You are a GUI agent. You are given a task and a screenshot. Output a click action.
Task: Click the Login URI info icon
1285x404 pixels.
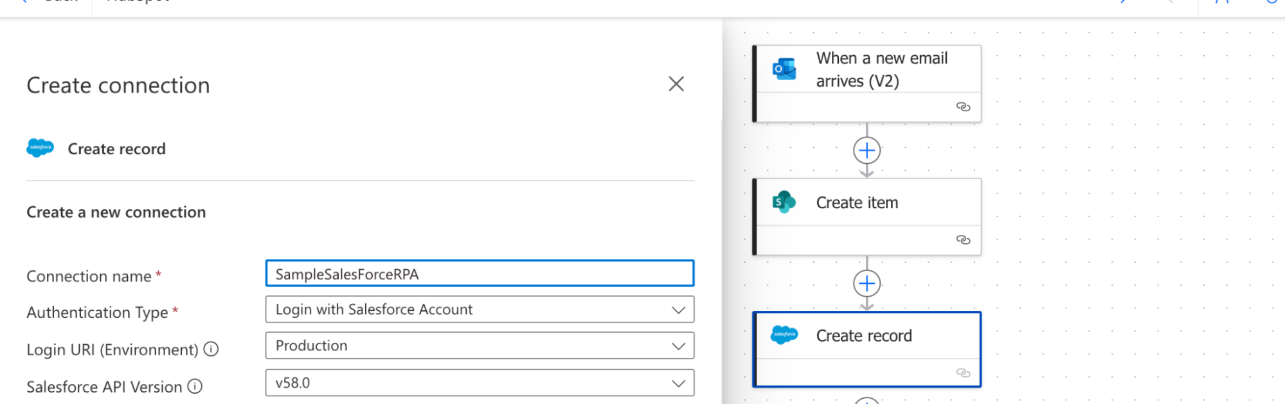[211, 349]
